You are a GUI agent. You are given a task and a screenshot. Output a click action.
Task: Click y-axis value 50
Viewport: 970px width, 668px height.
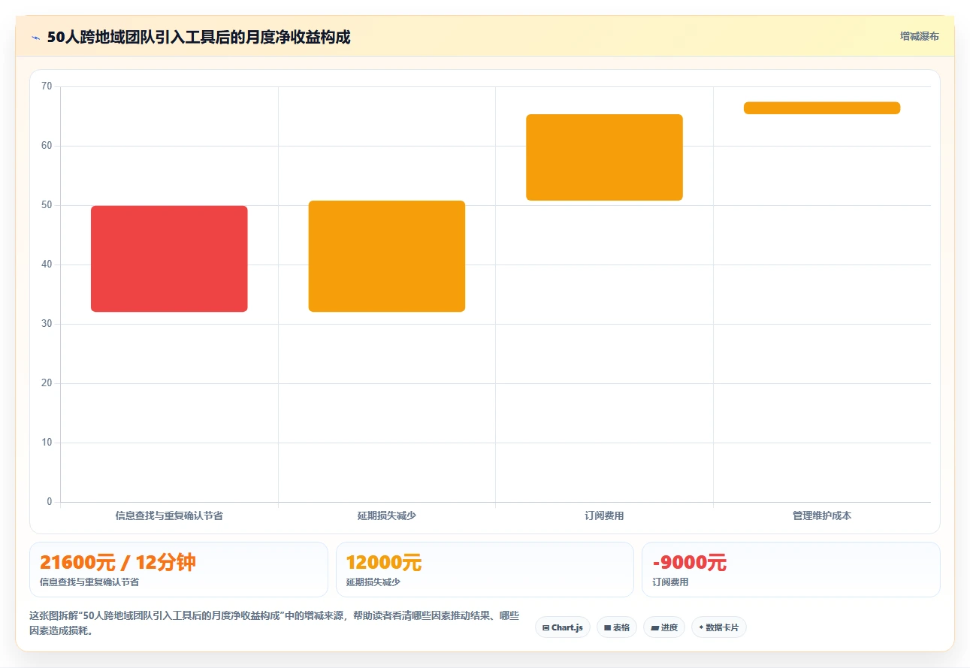[x=47, y=205]
